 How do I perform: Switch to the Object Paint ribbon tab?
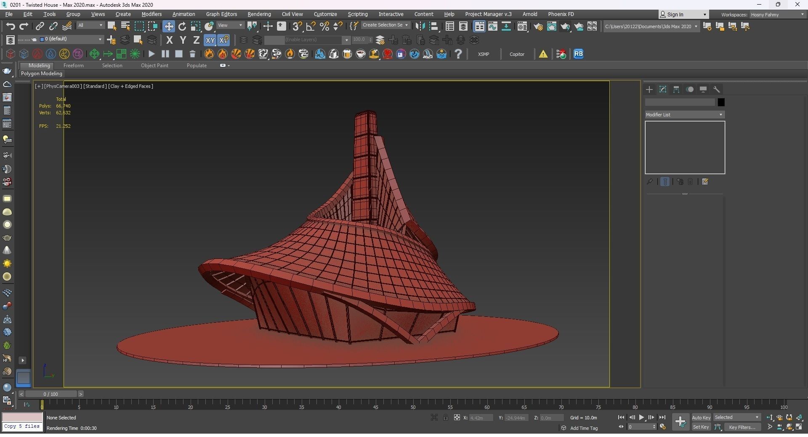coord(154,66)
